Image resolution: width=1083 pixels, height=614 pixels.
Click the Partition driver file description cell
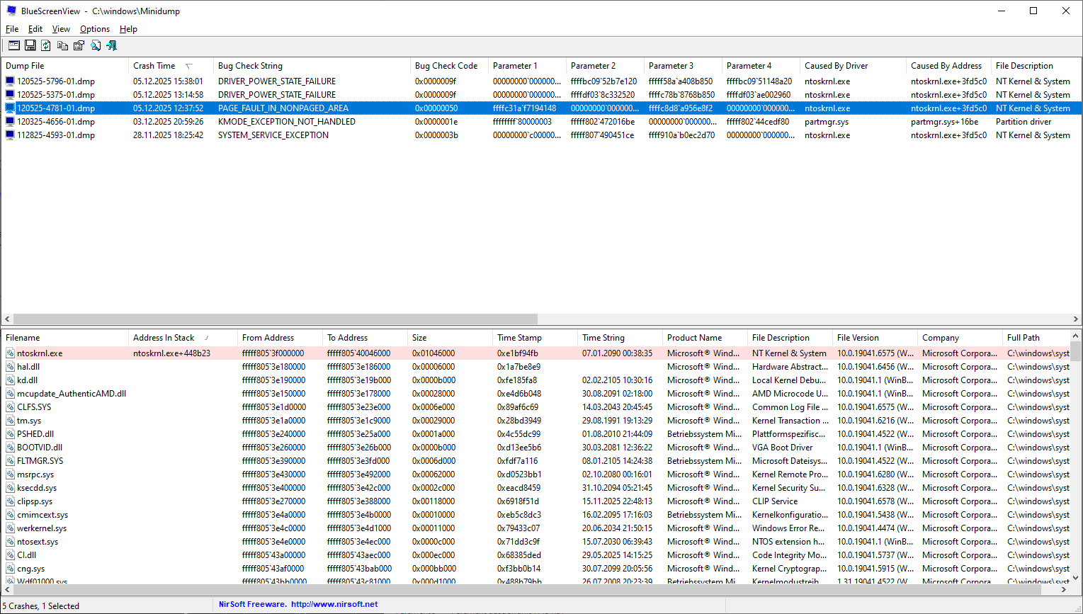[x=1024, y=122]
